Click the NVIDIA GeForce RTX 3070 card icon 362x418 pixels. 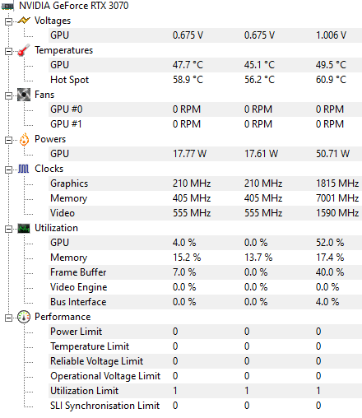pos(7,6)
